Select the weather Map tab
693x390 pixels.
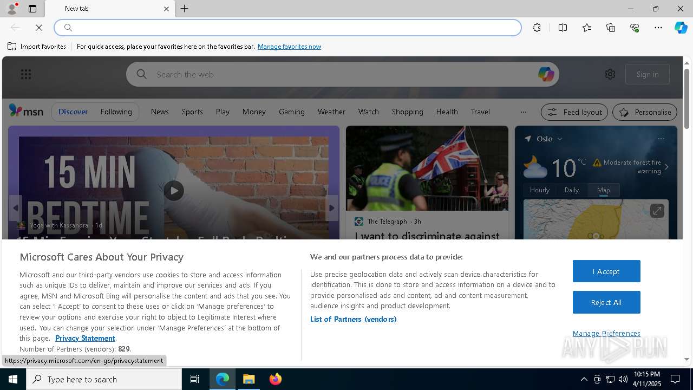pos(603,190)
